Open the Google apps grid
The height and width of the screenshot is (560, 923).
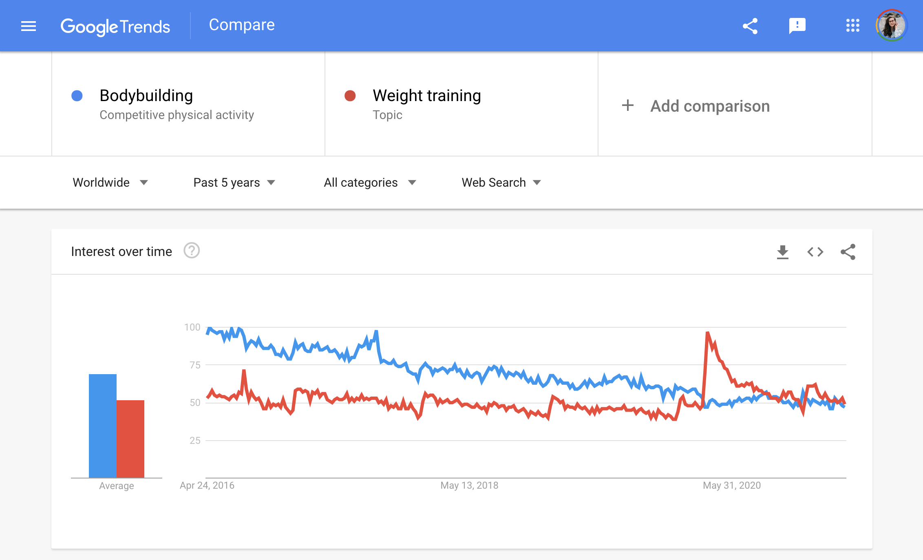(852, 26)
